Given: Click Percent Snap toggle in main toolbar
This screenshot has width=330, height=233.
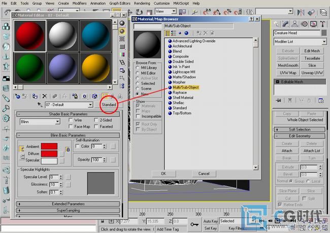Looking at the screenshot, I should pyautogui.click(x=227, y=12).
